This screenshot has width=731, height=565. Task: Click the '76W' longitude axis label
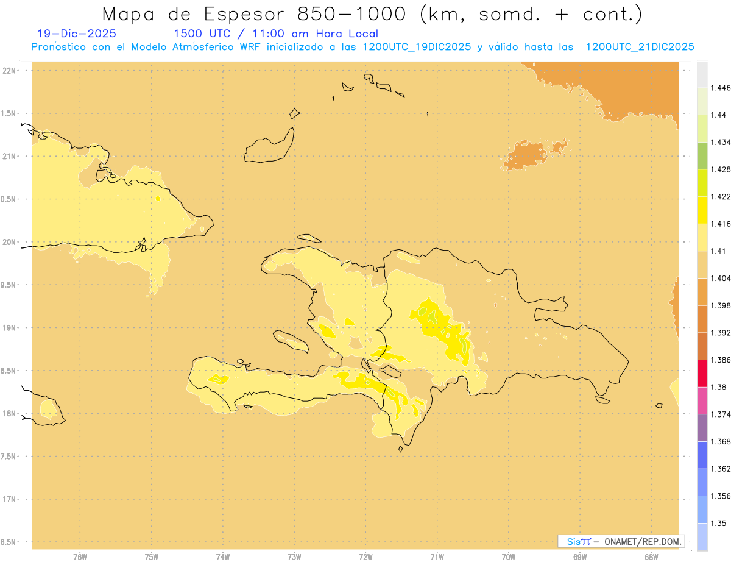80,557
